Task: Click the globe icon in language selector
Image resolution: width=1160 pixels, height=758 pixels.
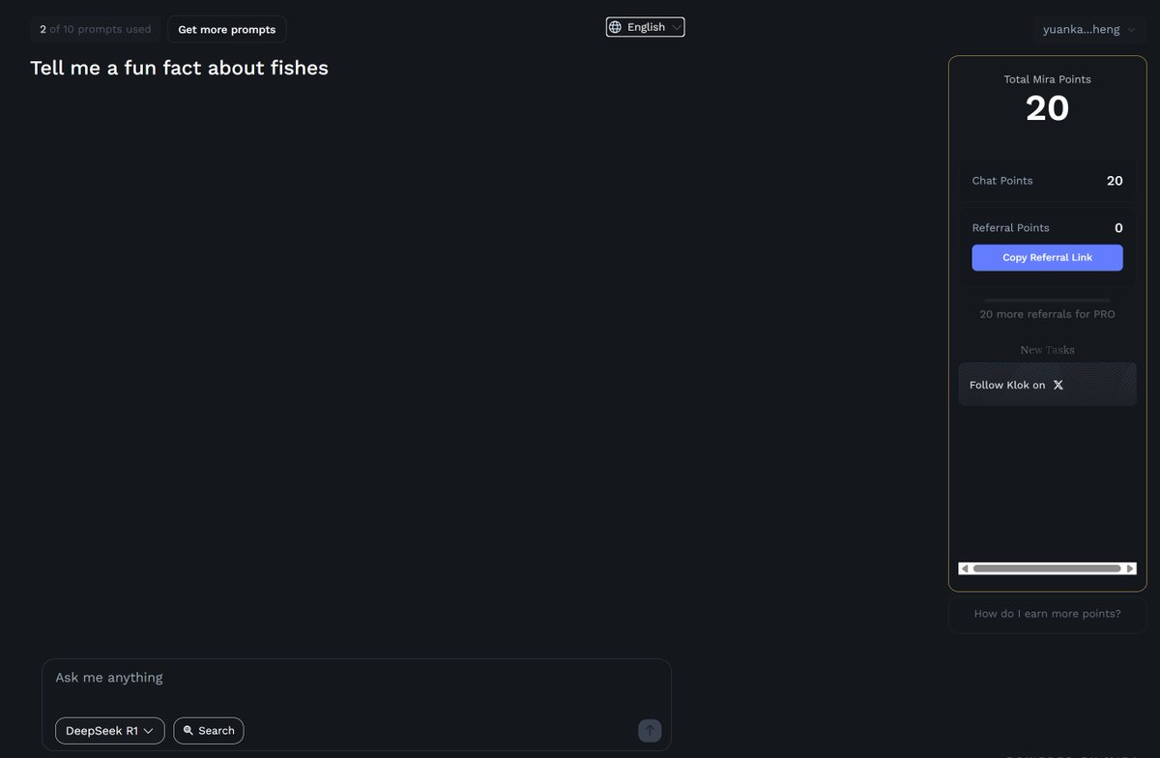Action: click(x=616, y=27)
